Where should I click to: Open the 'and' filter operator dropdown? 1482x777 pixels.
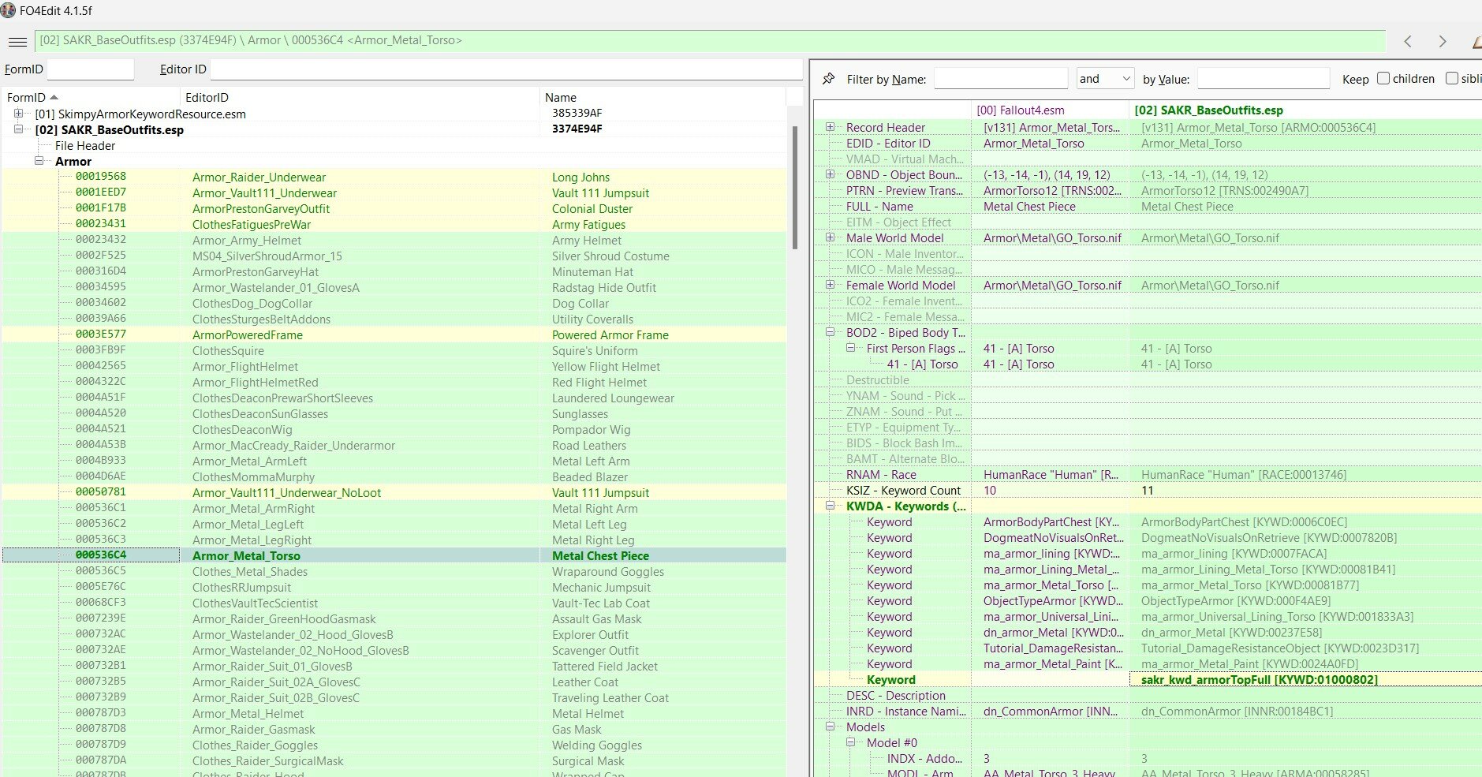(x=1106, y=79)
